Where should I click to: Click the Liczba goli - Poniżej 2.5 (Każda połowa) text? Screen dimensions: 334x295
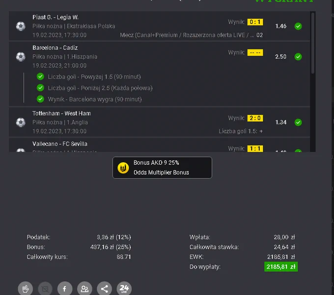coord(100,88)
